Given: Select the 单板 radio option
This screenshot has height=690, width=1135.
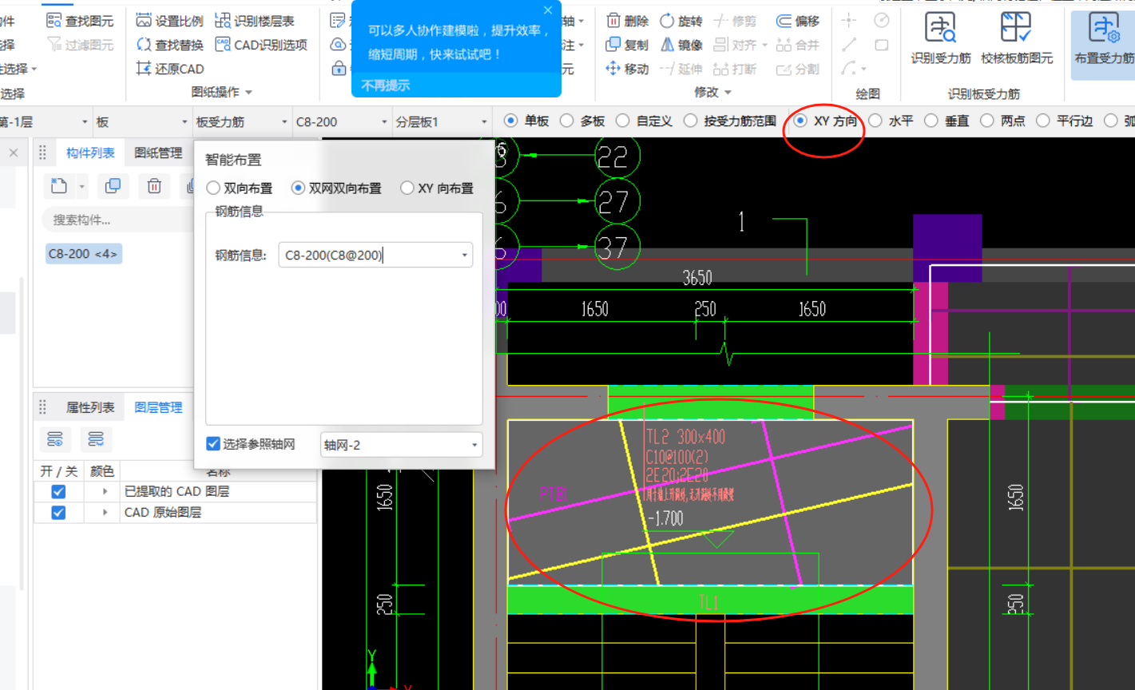Looking at the screenshot, I should click(x=511, y=121).
